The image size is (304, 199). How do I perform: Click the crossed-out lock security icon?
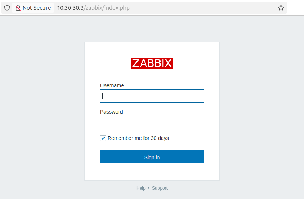click(18, 8)
